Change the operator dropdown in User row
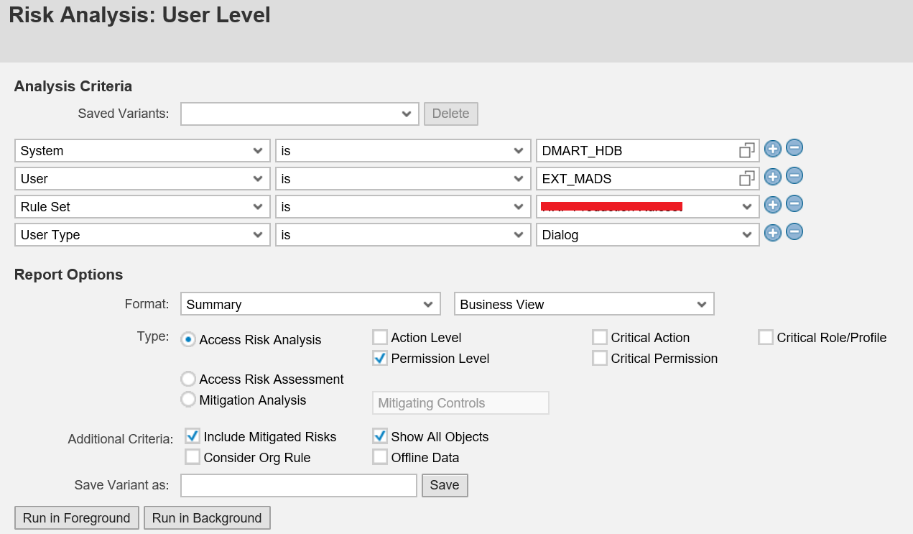 click(404, 179)
